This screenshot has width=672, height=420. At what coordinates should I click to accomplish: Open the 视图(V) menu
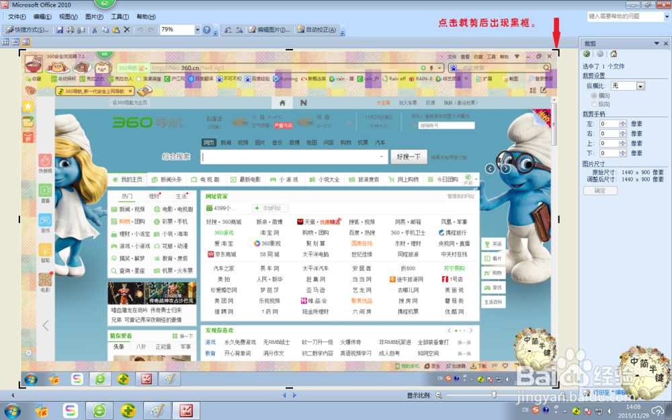coord(68,17)
